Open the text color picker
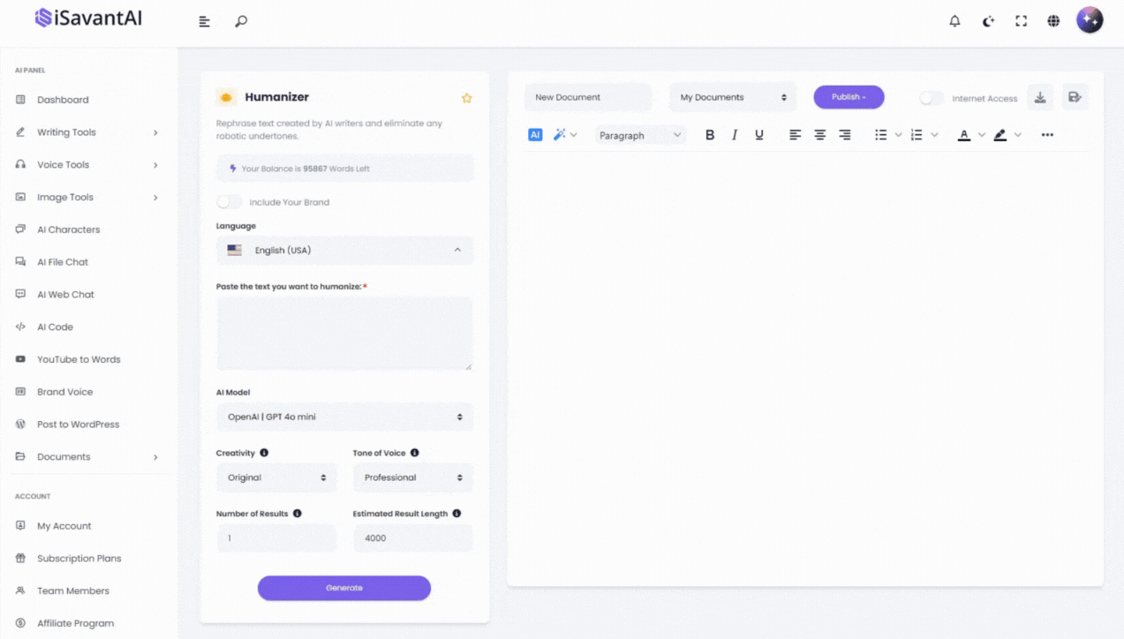 click(964, 135)
